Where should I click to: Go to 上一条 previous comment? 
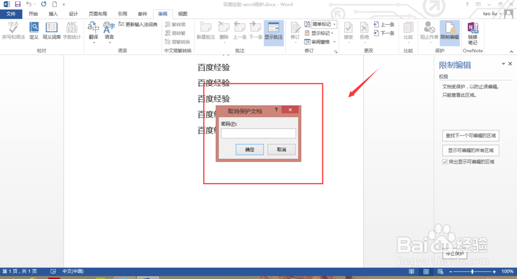tap(240, 31)
